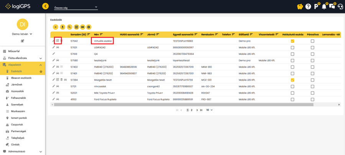Open search with the magnifier icon
The height and width of the screenshot is (155, 345).
[69, 27]
